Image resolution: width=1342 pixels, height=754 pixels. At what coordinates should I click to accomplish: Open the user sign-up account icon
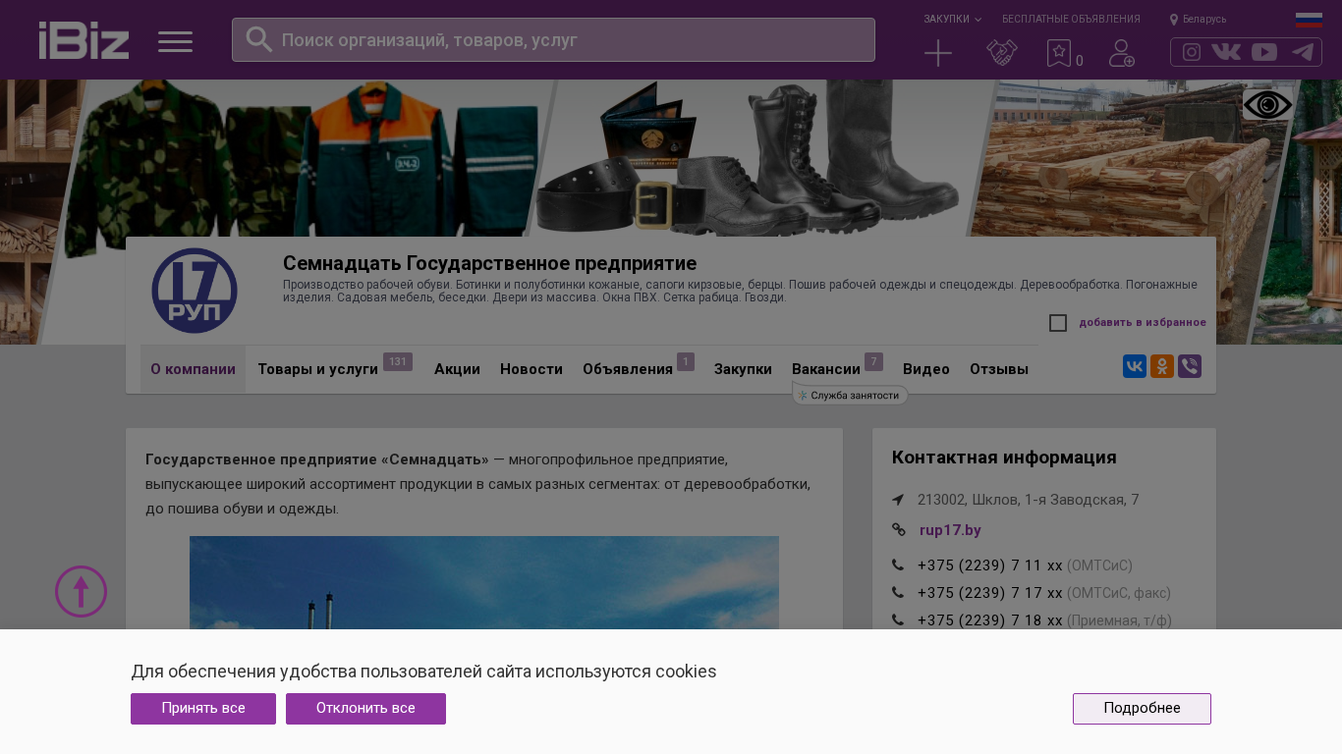(1122, 53)
